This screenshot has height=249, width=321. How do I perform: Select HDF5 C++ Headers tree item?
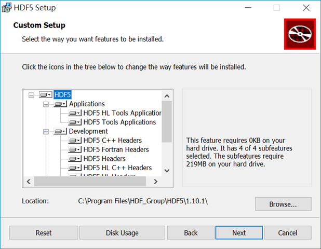pyautogui.click(x=113, y=141)
